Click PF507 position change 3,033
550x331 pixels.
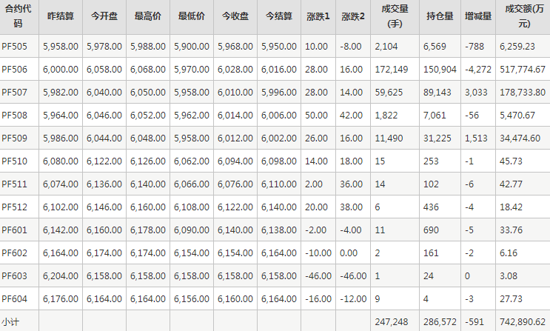point(476,93)
